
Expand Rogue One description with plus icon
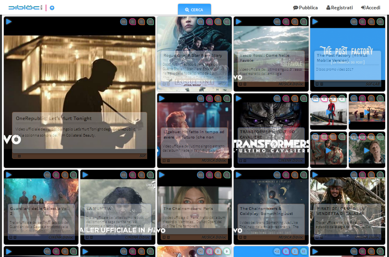click(164, 84)
